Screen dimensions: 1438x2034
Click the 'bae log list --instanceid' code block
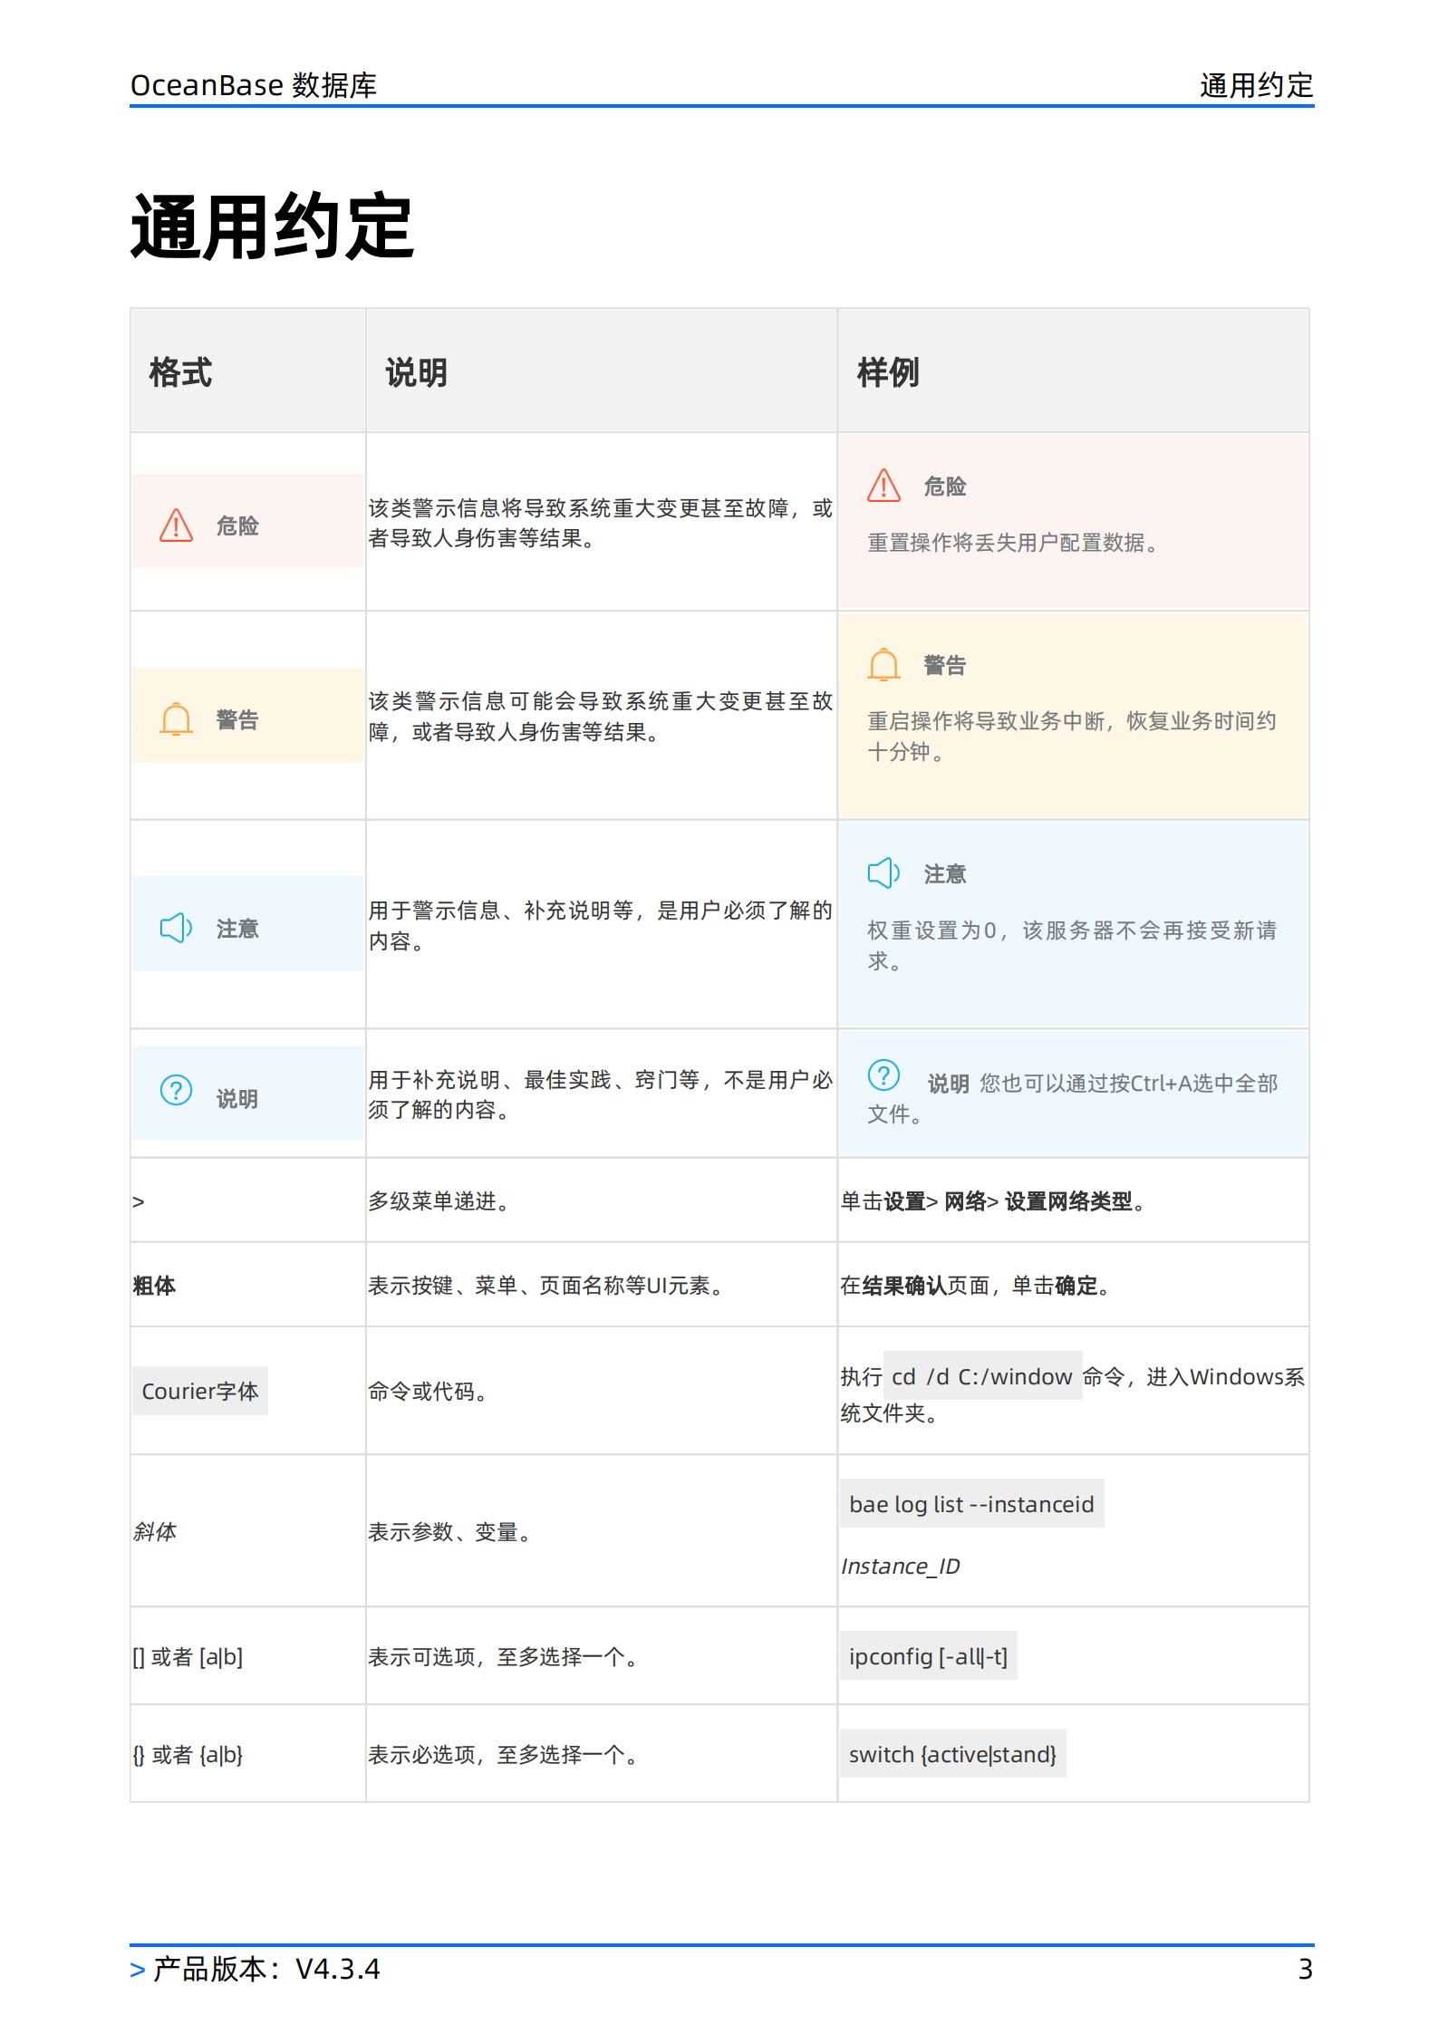click(x=971, y=1504)
